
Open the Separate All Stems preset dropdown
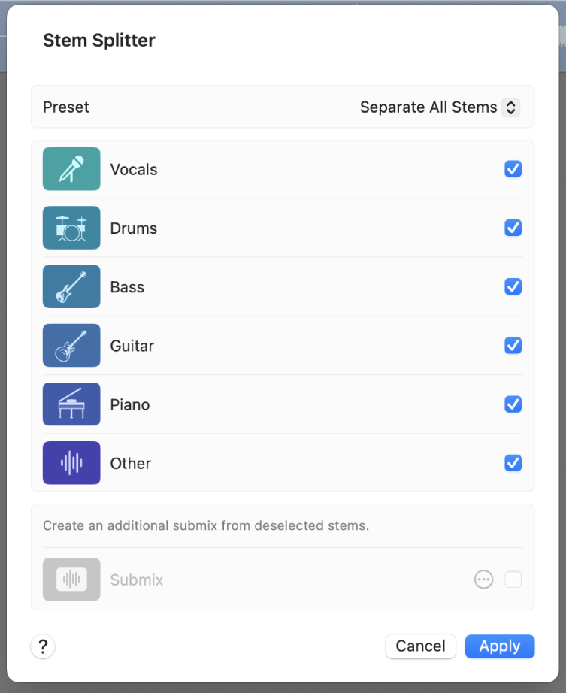439,107
